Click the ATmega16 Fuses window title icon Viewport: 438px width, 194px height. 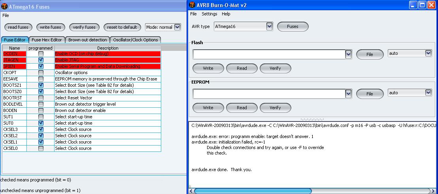coord(5,6)
